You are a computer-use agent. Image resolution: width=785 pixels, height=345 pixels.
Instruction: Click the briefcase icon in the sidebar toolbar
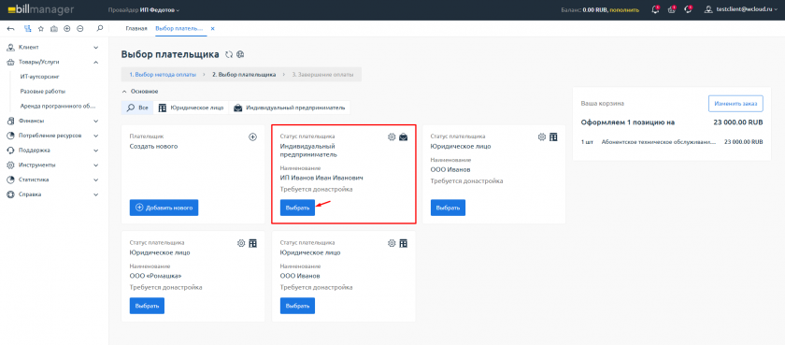tap(54, 29)
